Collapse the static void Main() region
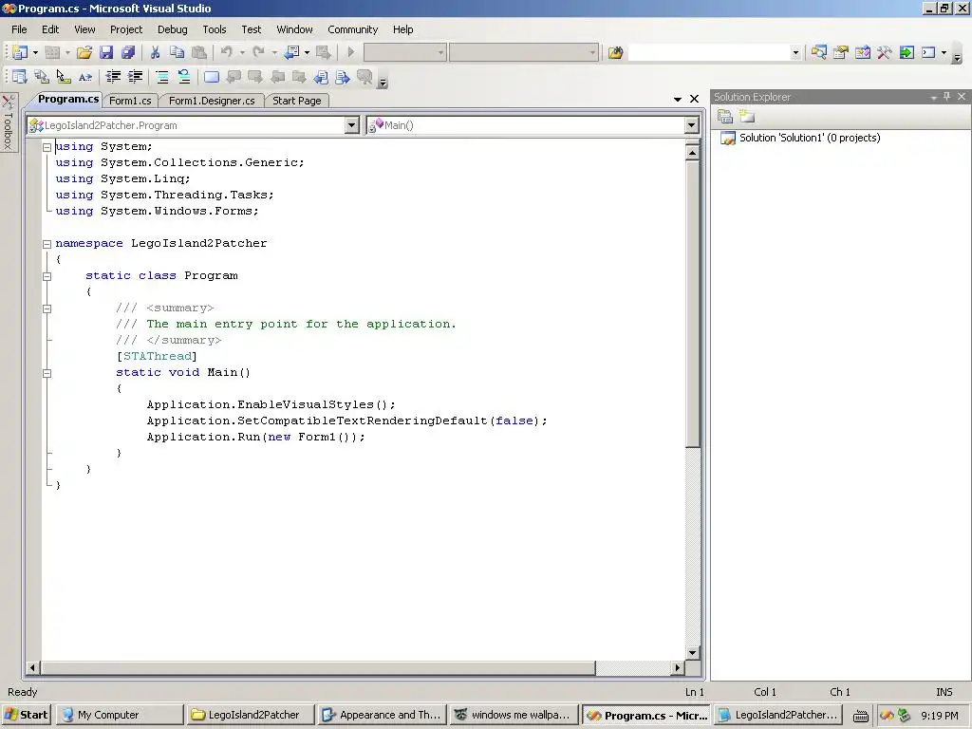 pyautogui.click(x=47, y=373)
